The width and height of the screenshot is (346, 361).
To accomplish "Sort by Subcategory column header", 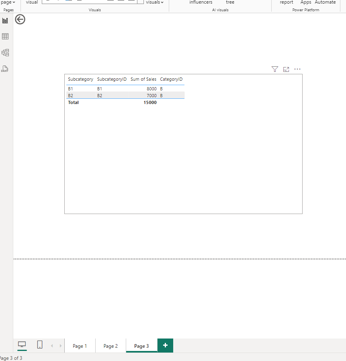I will [x=80, y=79].
